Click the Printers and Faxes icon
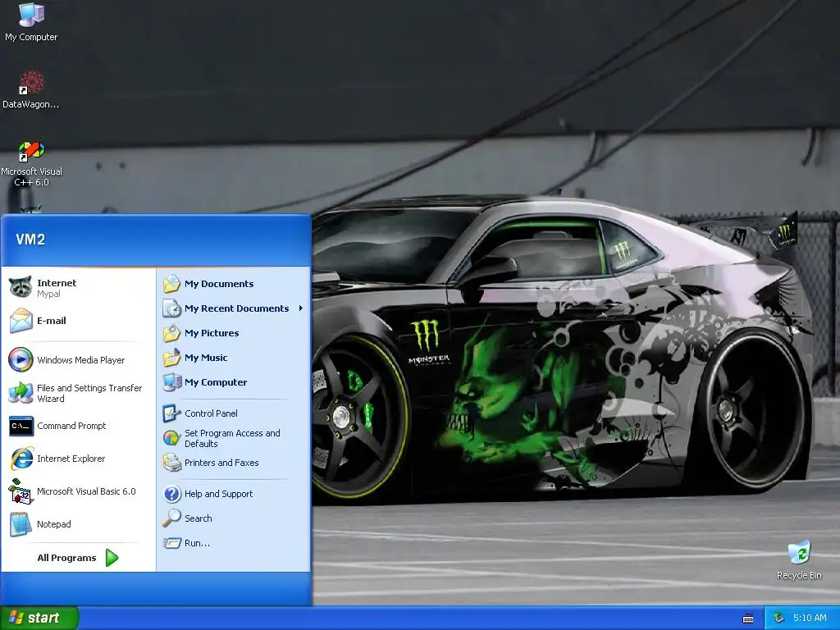 (x=172, y=463)
